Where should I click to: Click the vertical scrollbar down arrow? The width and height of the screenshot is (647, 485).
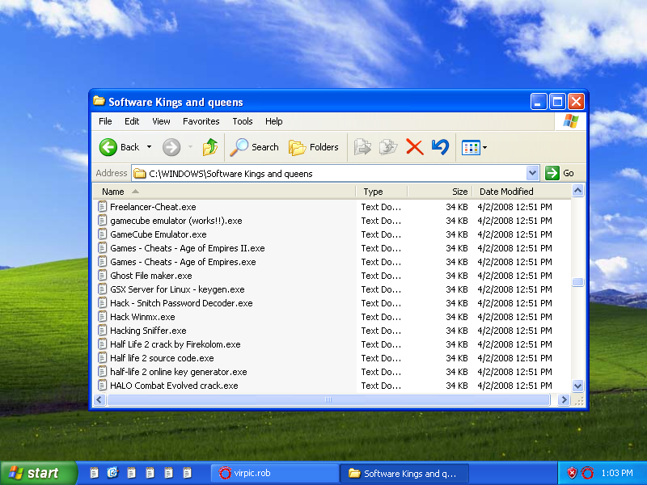(577, 386)
